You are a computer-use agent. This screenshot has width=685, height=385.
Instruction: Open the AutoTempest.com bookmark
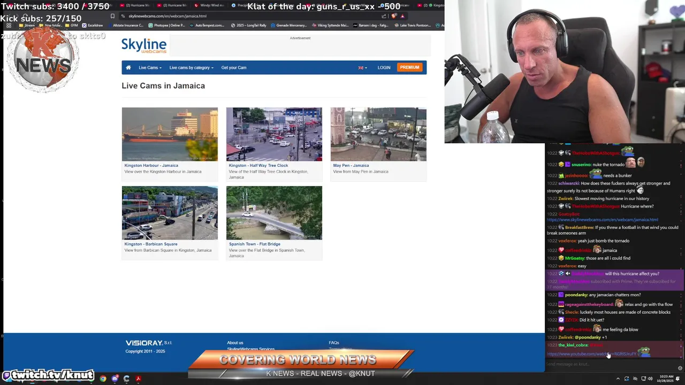pos(207,25)
